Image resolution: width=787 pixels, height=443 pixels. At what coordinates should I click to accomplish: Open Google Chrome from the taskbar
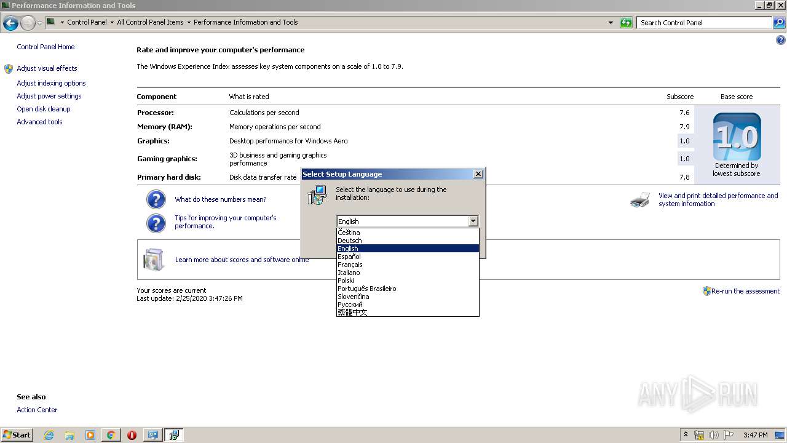(111, 435)
